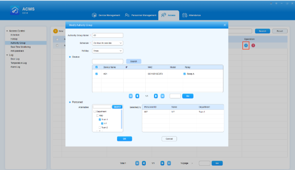
Task: Open the Holiday dropdown showing Xmas
Action: point(108,51)
